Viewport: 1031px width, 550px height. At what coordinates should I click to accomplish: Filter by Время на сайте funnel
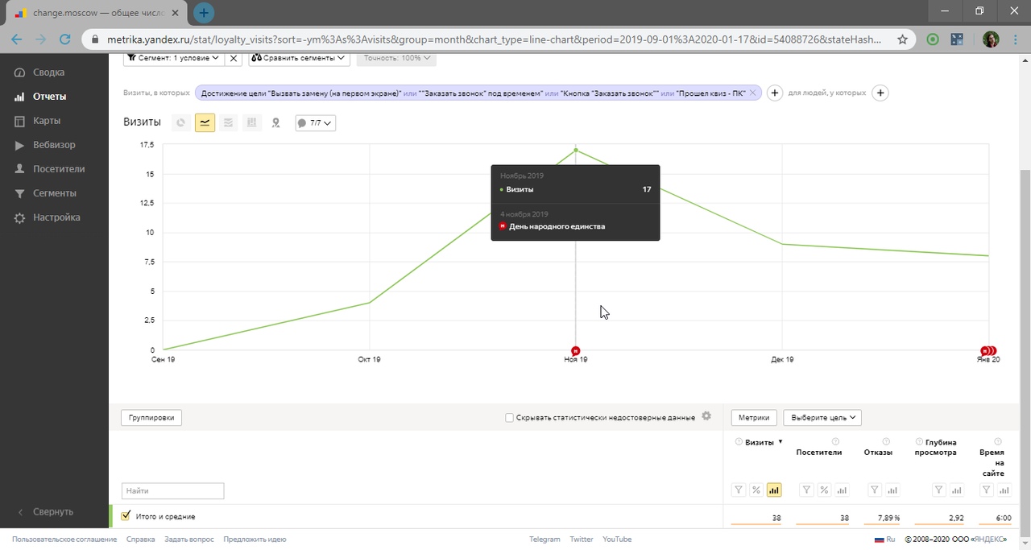click(x=987, y=490)
